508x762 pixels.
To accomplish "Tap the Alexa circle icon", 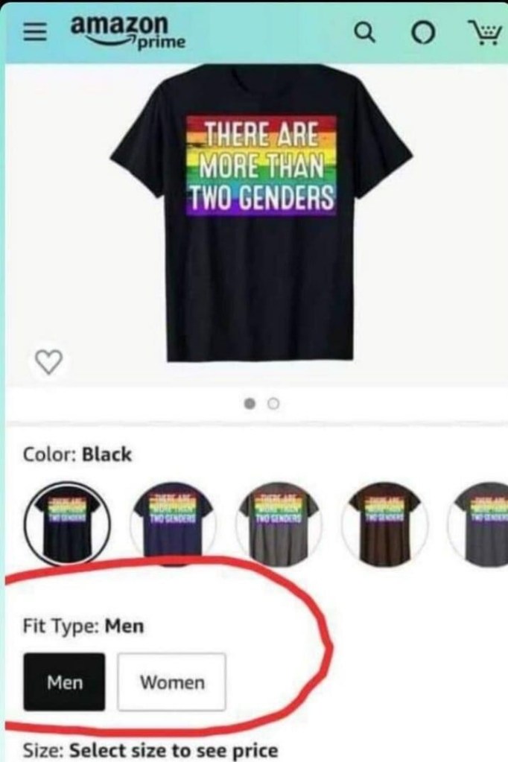I will [x=423, y=33].
